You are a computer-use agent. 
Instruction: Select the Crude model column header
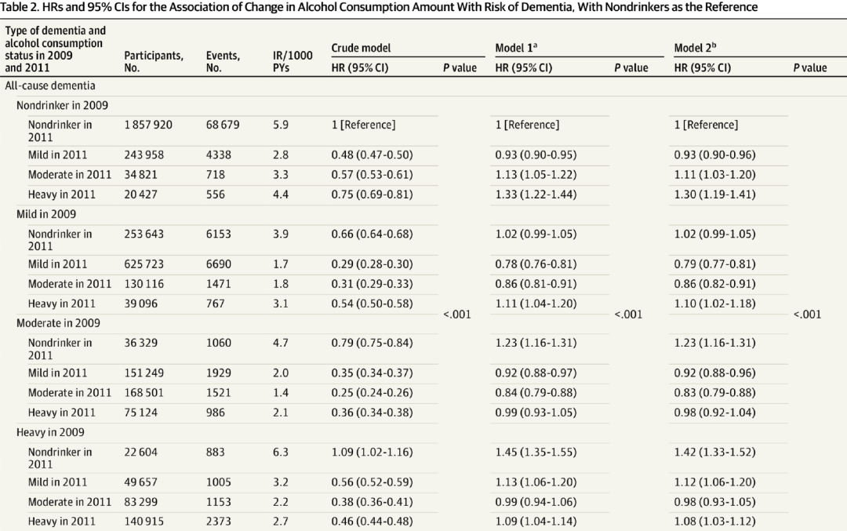(x=361, y=48)
